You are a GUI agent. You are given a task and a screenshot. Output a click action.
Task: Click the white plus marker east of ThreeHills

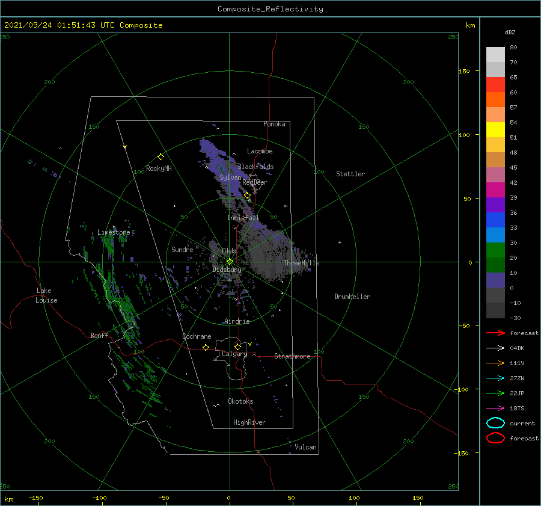click(340, 242)
